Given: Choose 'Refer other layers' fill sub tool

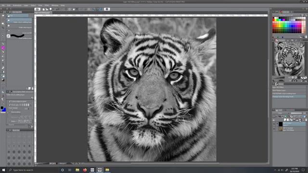Looking at the screenshot, I should click(x=19, y=26).
